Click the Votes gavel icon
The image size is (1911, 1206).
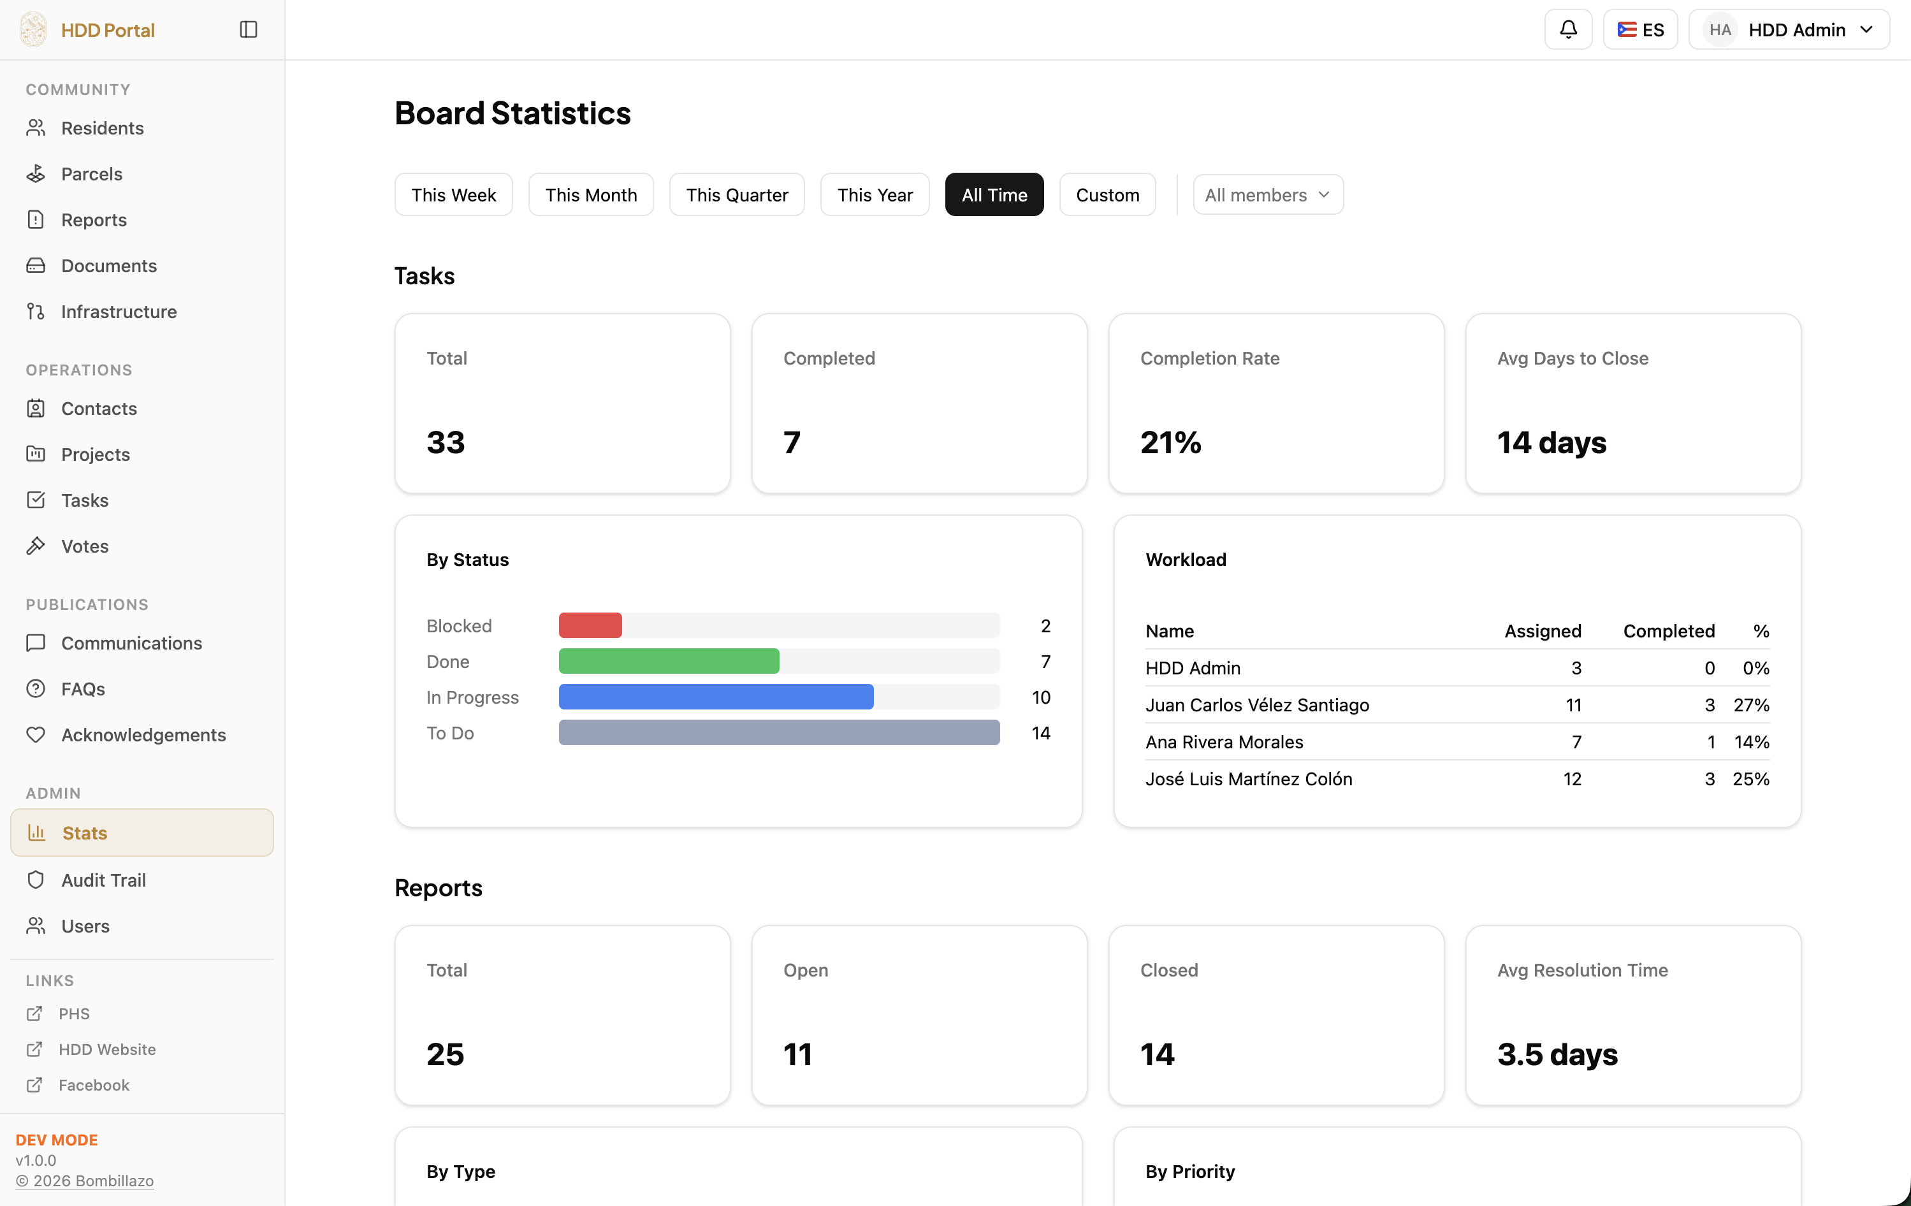[x=36, y=547]
